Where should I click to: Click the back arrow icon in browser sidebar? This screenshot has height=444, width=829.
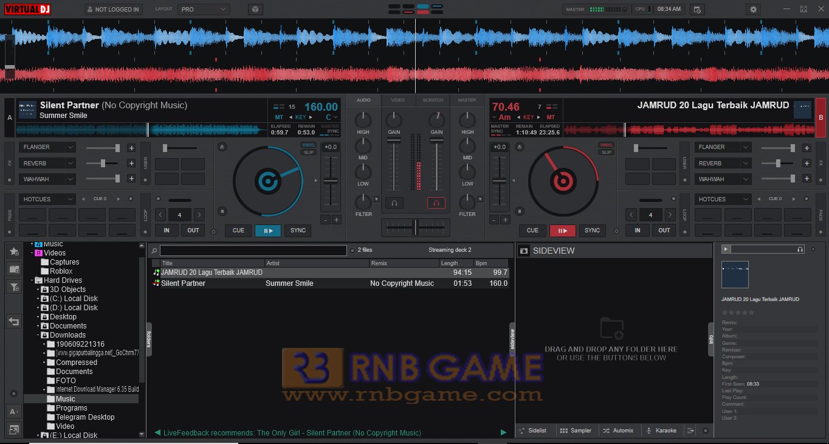[13, 322]
